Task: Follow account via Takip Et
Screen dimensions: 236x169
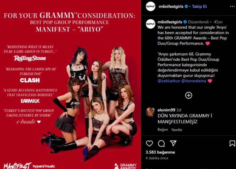Action: tap(199, 7)
